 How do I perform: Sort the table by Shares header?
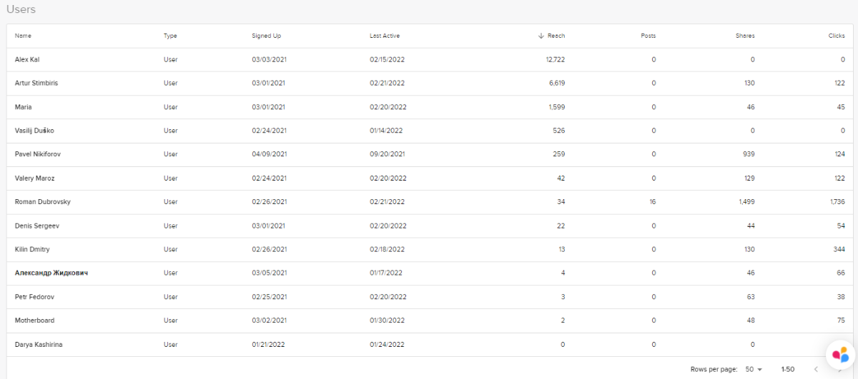pos(745,36)
